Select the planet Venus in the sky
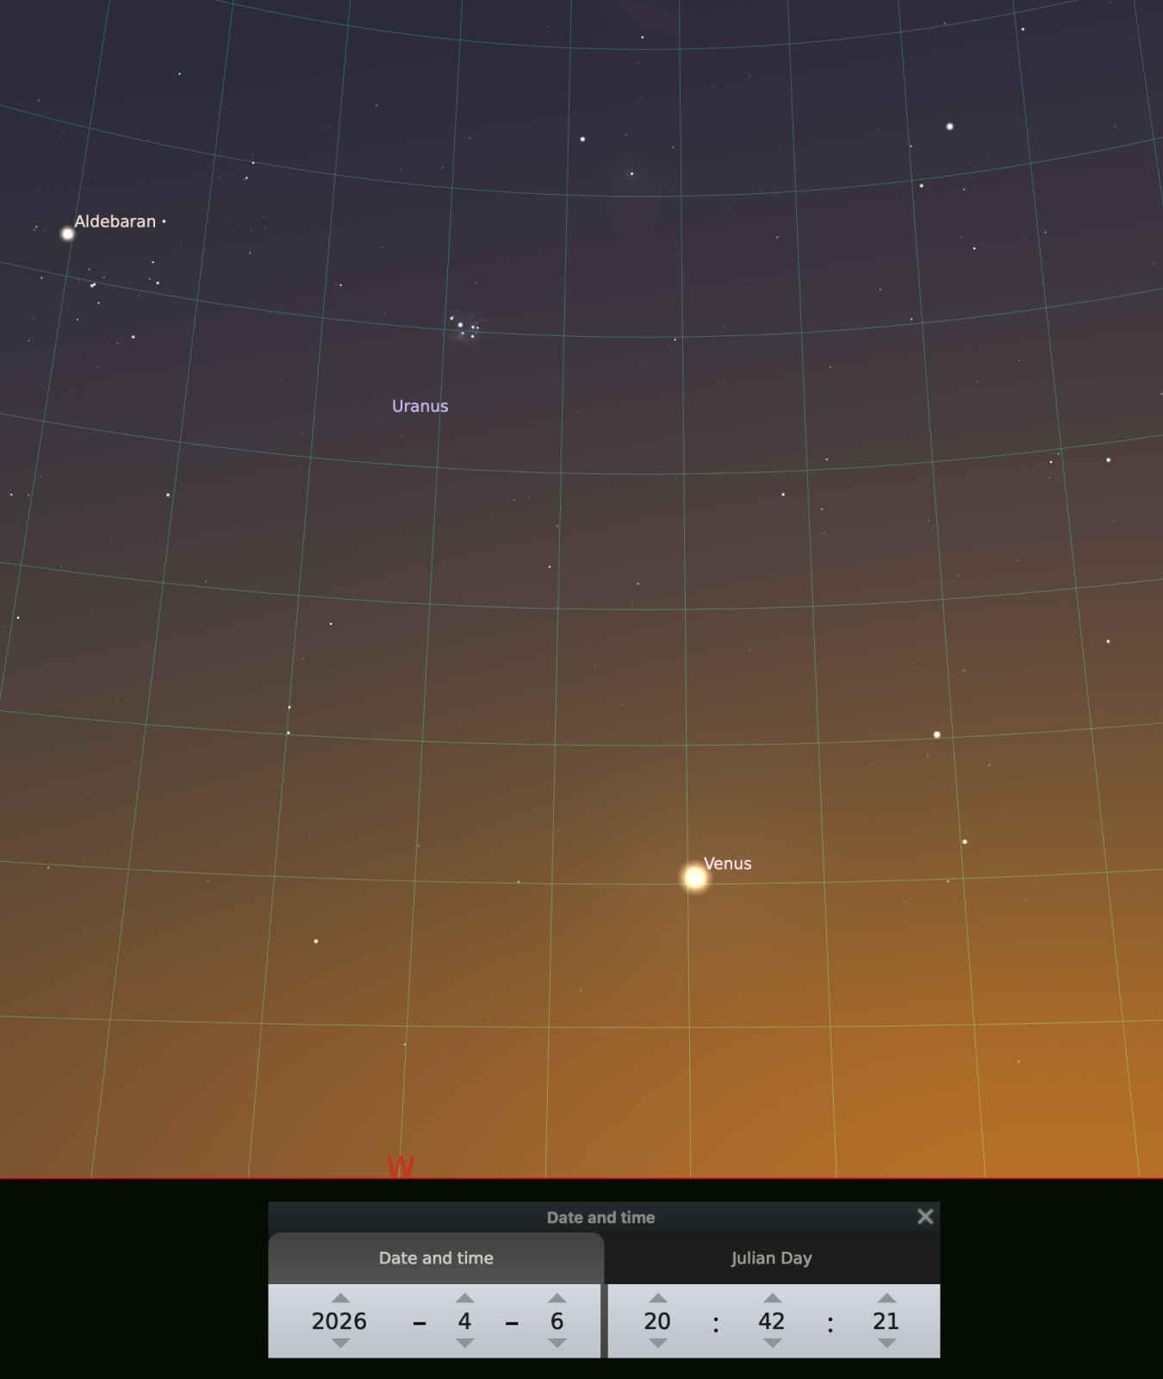 [x=695, y=877]
